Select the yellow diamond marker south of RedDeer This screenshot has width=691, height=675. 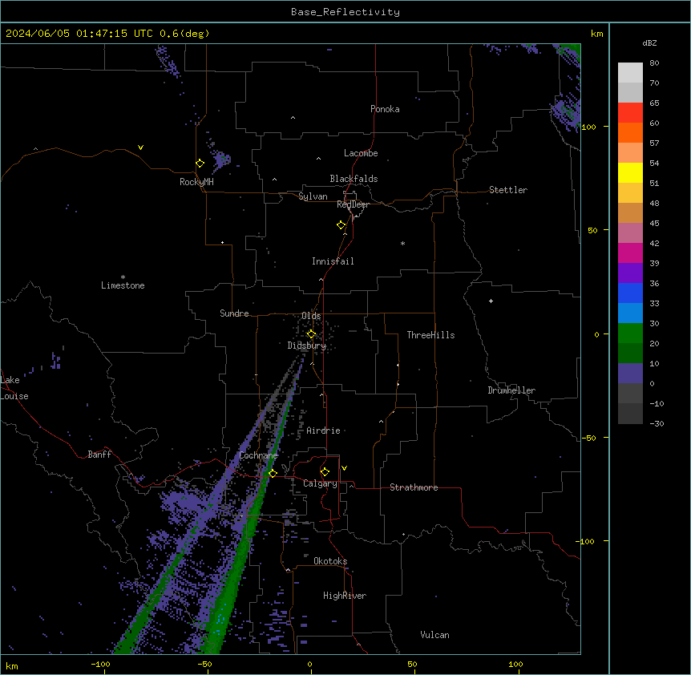pyautogui.click(x=341, y=225)
